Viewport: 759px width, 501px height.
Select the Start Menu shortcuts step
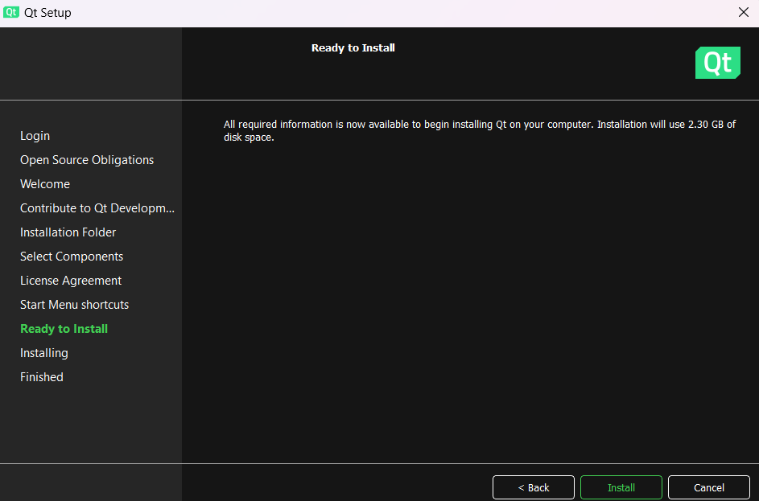[x=75, y=305]
